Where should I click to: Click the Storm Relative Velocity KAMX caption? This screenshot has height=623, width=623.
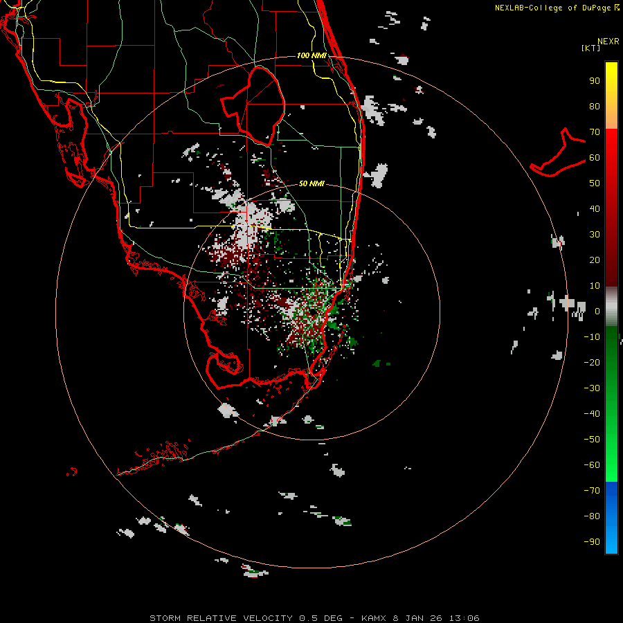314,618
